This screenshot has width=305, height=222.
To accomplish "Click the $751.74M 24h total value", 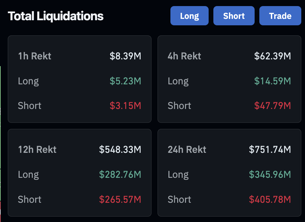I will tap(270, 149).
